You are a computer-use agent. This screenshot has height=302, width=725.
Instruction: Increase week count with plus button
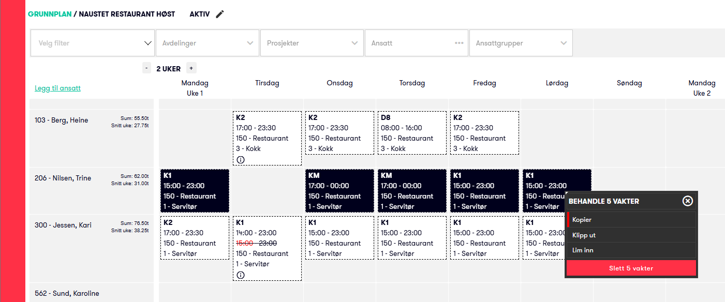pyautogui.click(x=191, y=68)
